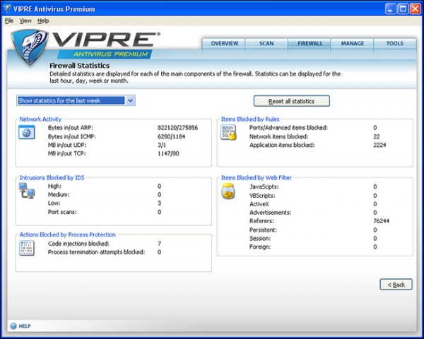Screen dimensions: 424x339
Task: Open the View menu
Action: 25,20
